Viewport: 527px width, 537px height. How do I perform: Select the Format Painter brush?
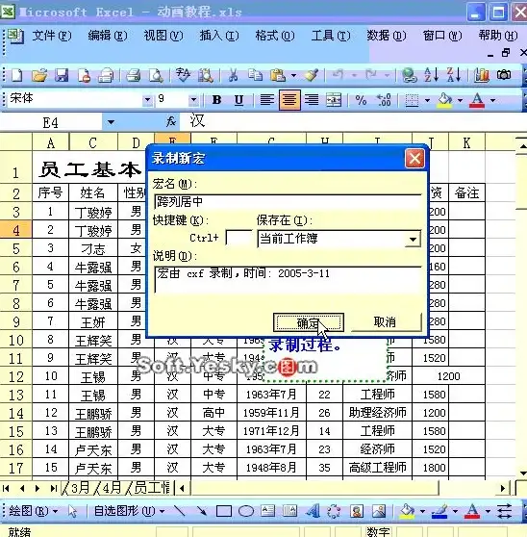(312, 75)
